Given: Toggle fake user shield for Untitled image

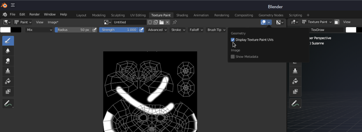Looking at the screenshot, I should [x=150, y=22].
